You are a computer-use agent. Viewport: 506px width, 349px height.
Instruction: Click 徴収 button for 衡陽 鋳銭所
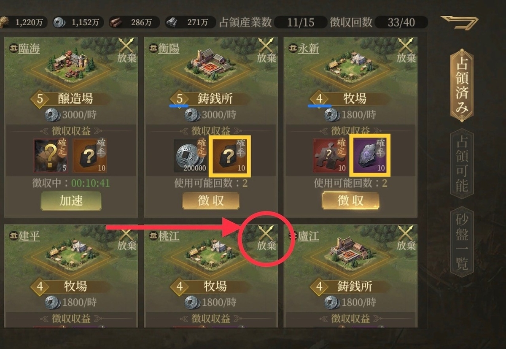211,201
